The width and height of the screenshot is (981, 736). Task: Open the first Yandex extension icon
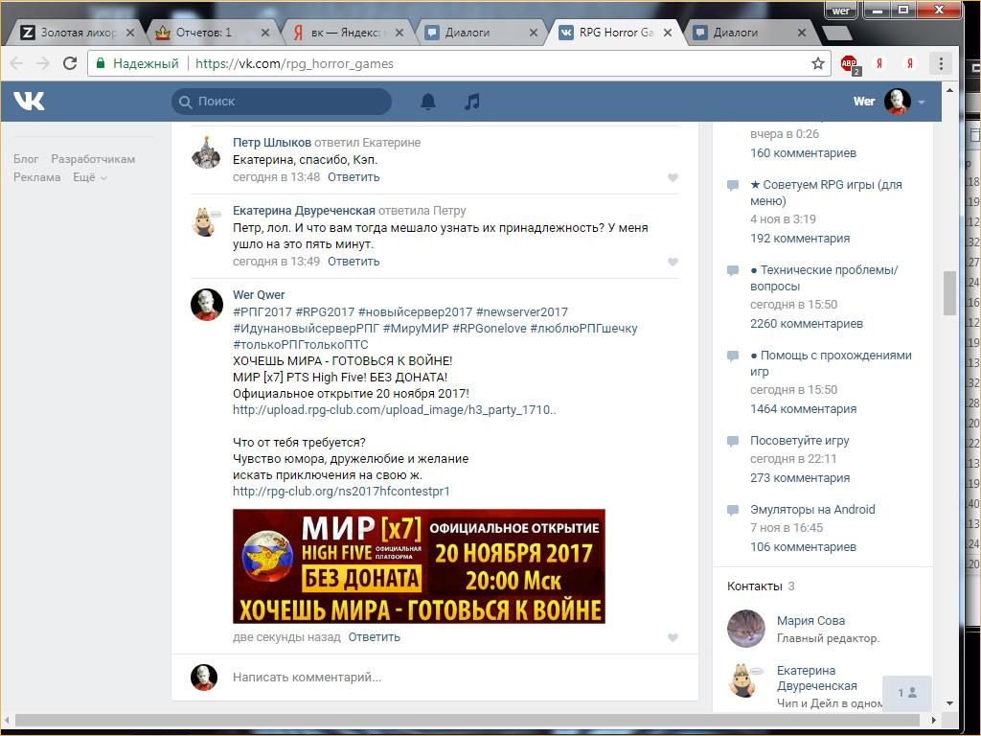point(879,63)
